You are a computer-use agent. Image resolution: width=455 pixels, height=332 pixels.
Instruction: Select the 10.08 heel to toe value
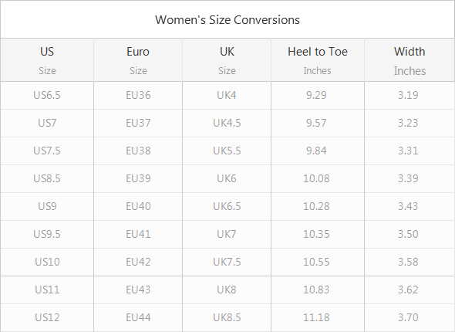click(x=316, y=178)
